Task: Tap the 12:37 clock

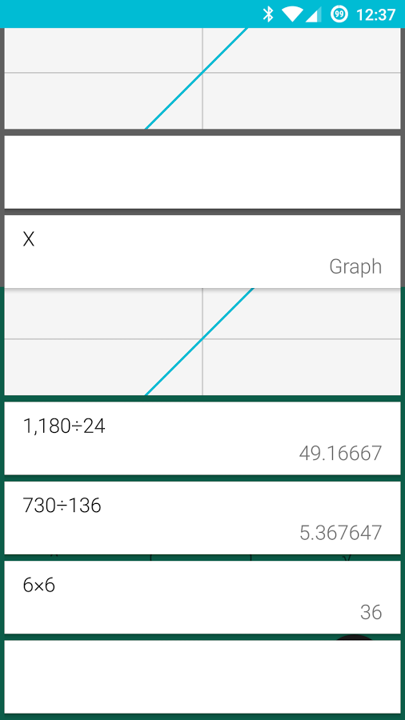Action: tap(375, 14)
